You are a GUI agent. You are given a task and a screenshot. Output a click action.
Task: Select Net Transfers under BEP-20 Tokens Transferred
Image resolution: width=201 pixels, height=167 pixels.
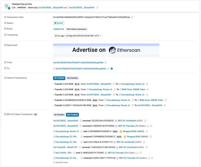click(72, 115)
